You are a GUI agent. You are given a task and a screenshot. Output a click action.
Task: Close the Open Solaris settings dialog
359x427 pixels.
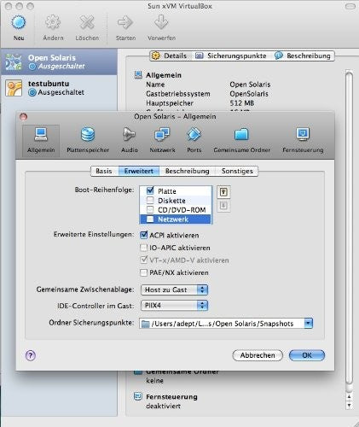23,117
